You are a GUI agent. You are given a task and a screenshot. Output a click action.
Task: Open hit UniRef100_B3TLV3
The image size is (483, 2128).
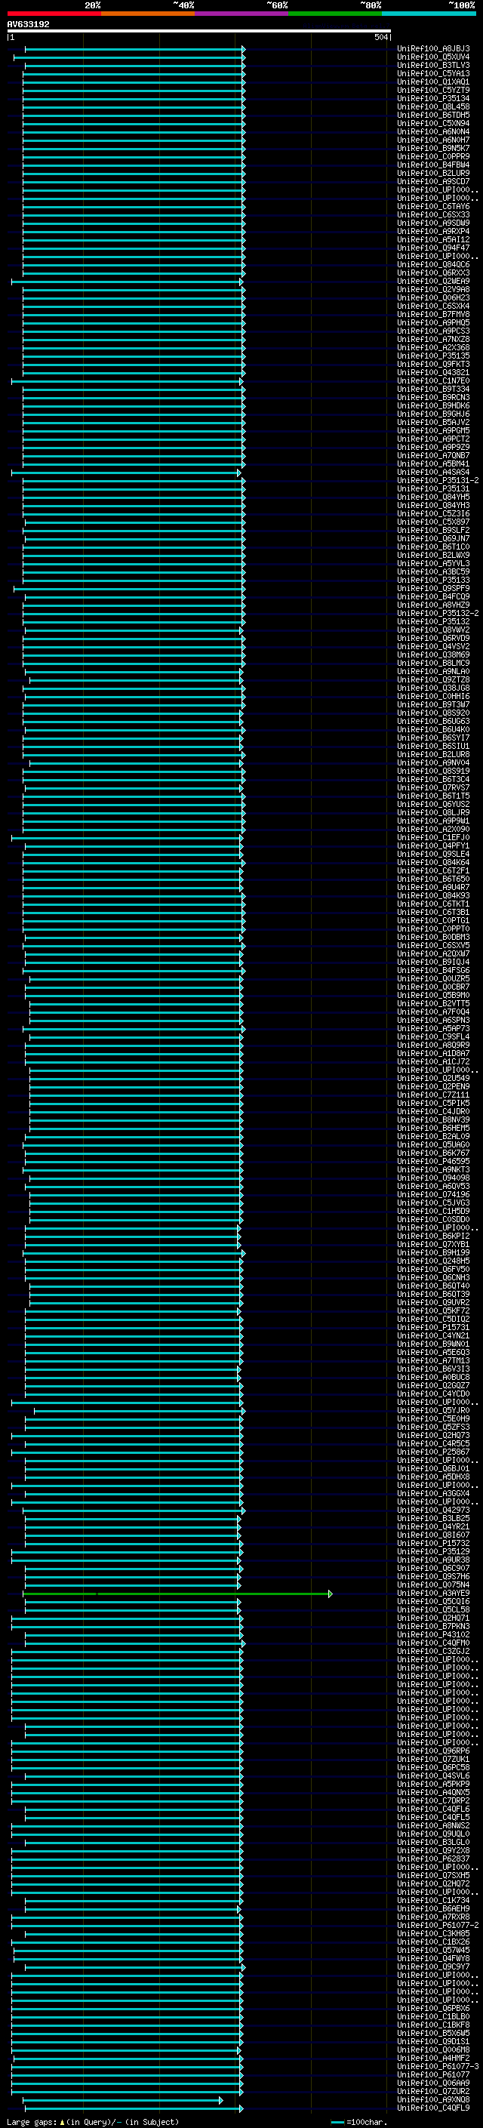pyautogui.click(x=433, y=65)
